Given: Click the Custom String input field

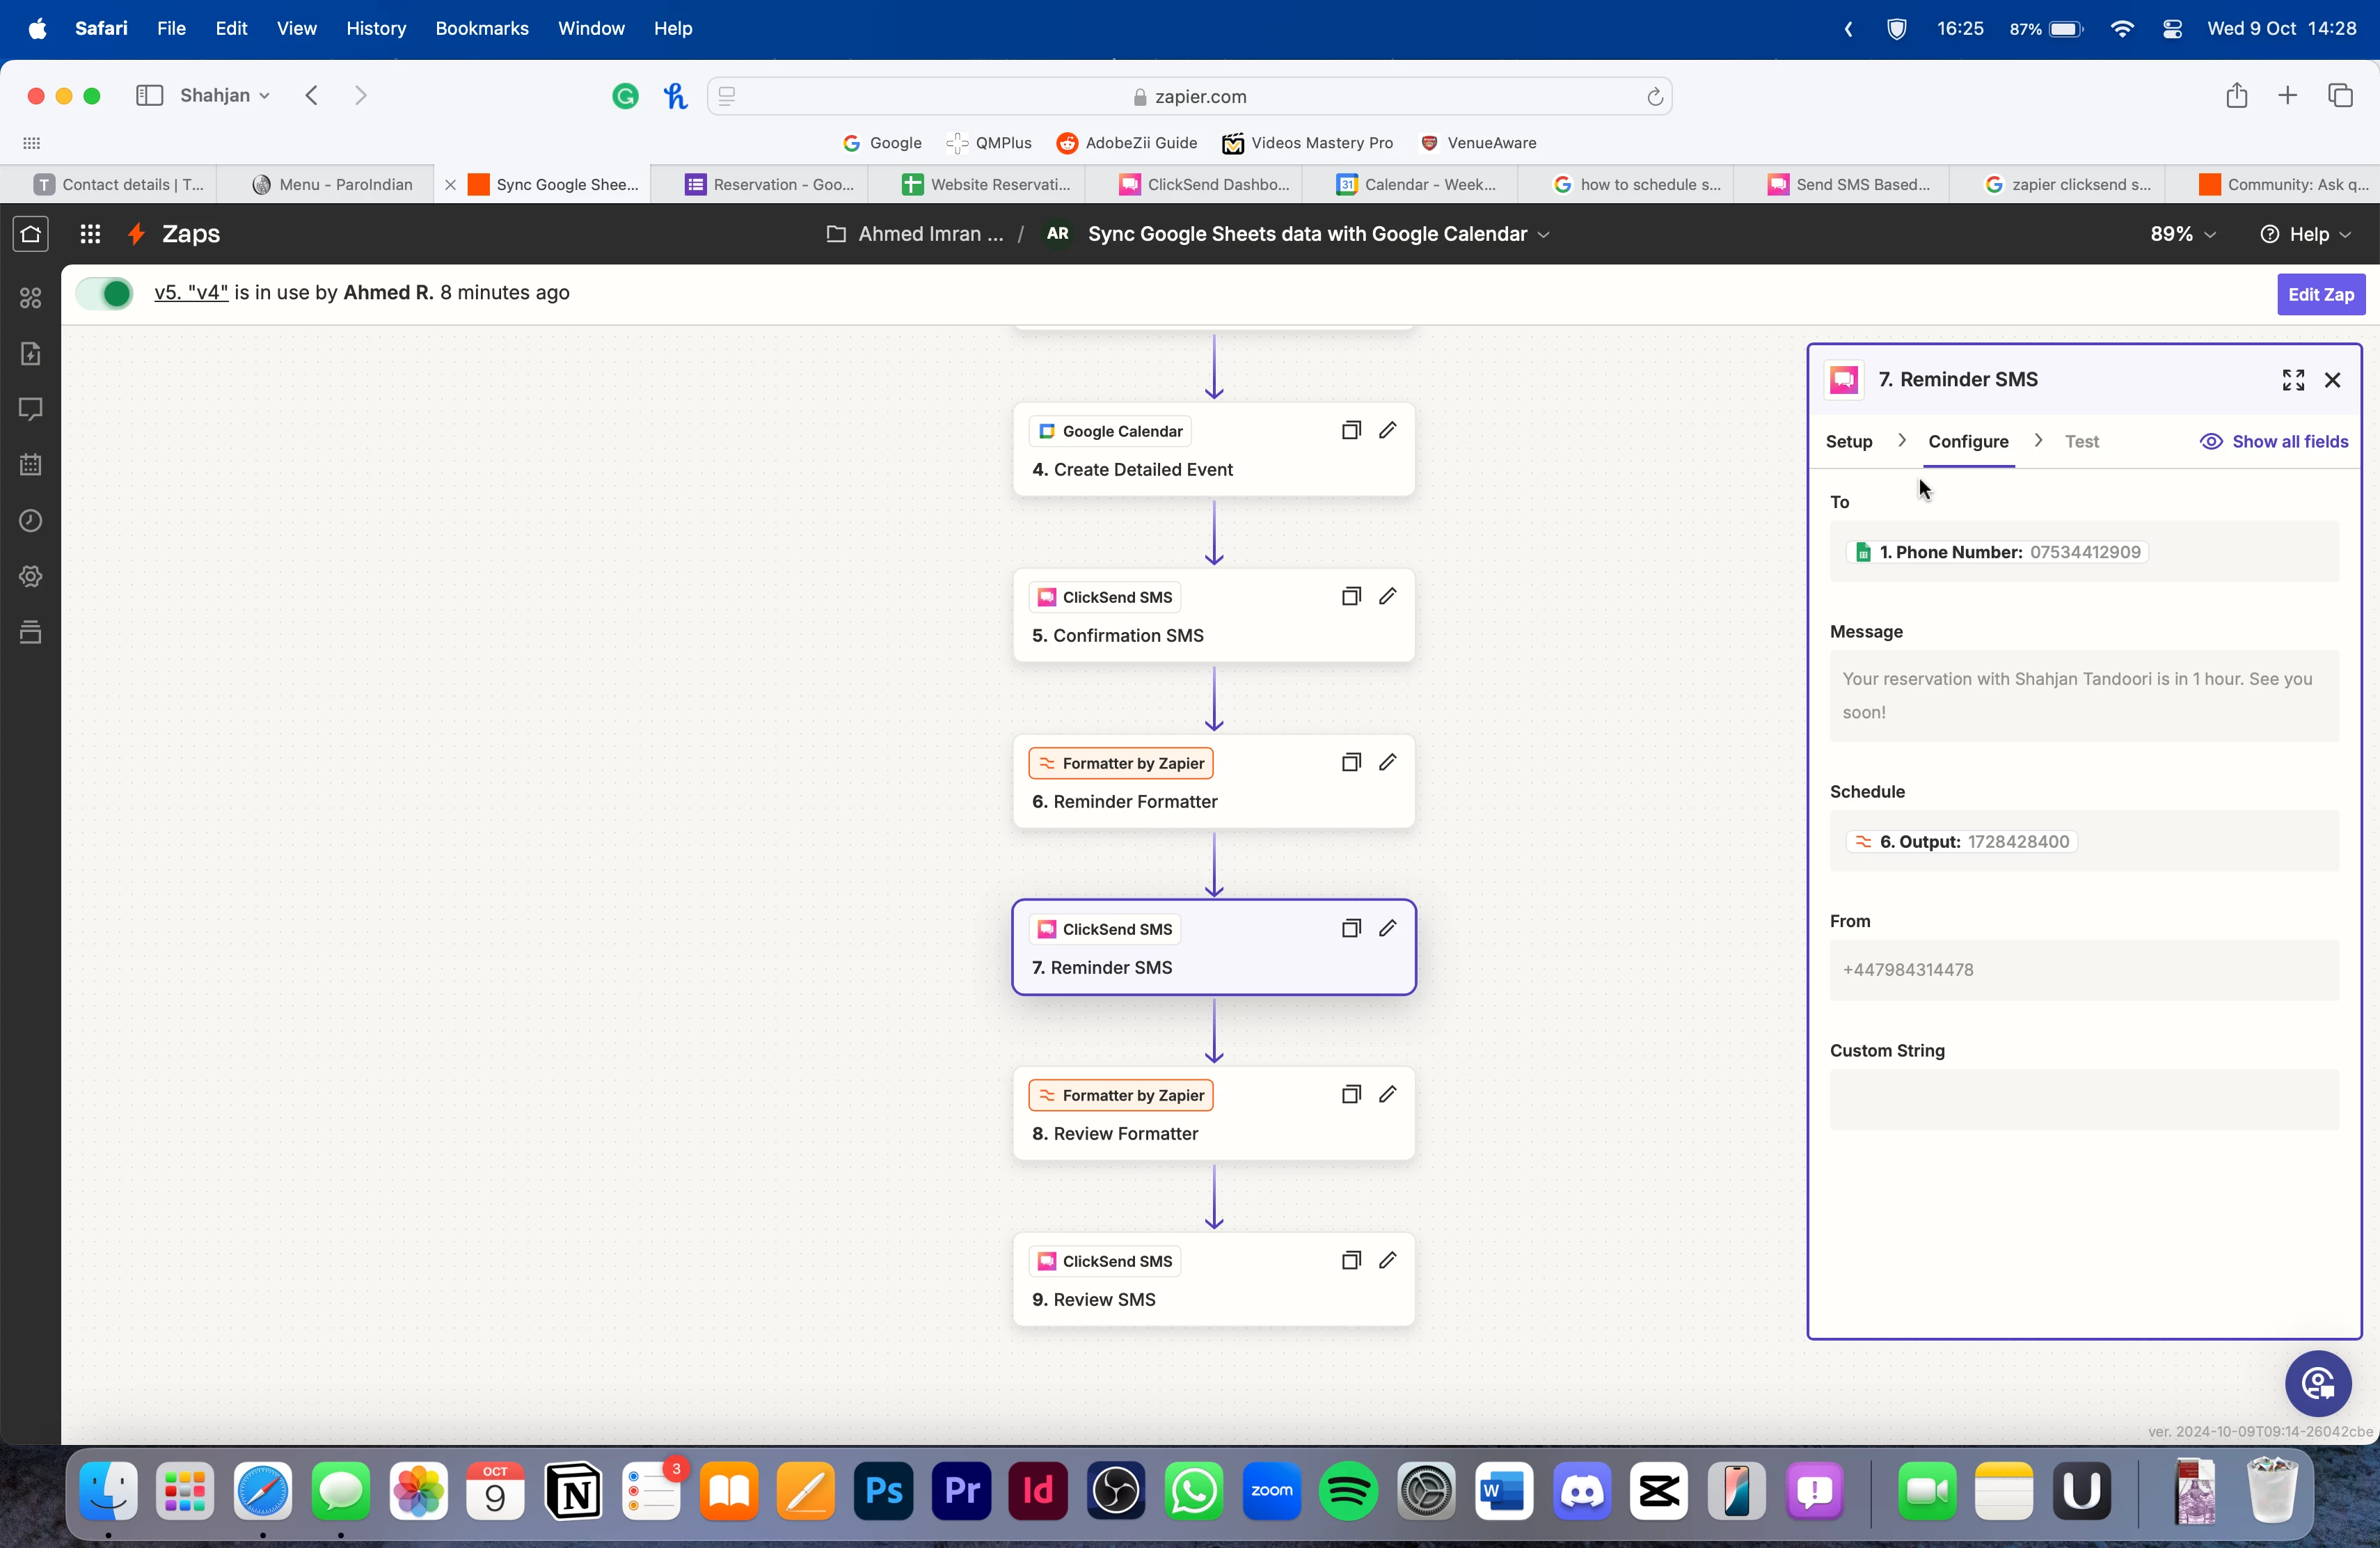Looking at the screenshot, I should [x=2083, y=1100].
